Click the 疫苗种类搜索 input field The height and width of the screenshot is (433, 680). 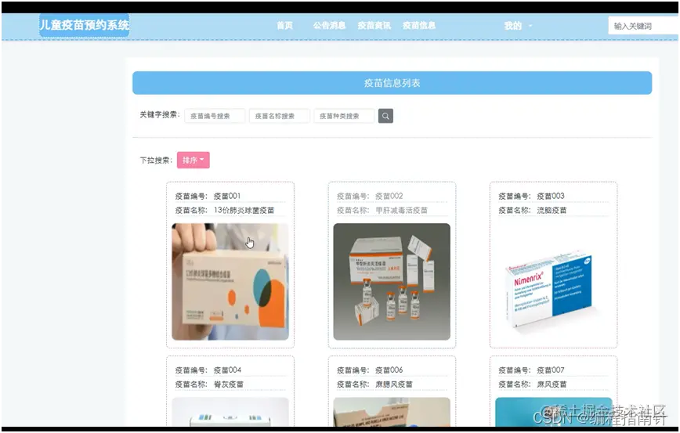point(344,116)
